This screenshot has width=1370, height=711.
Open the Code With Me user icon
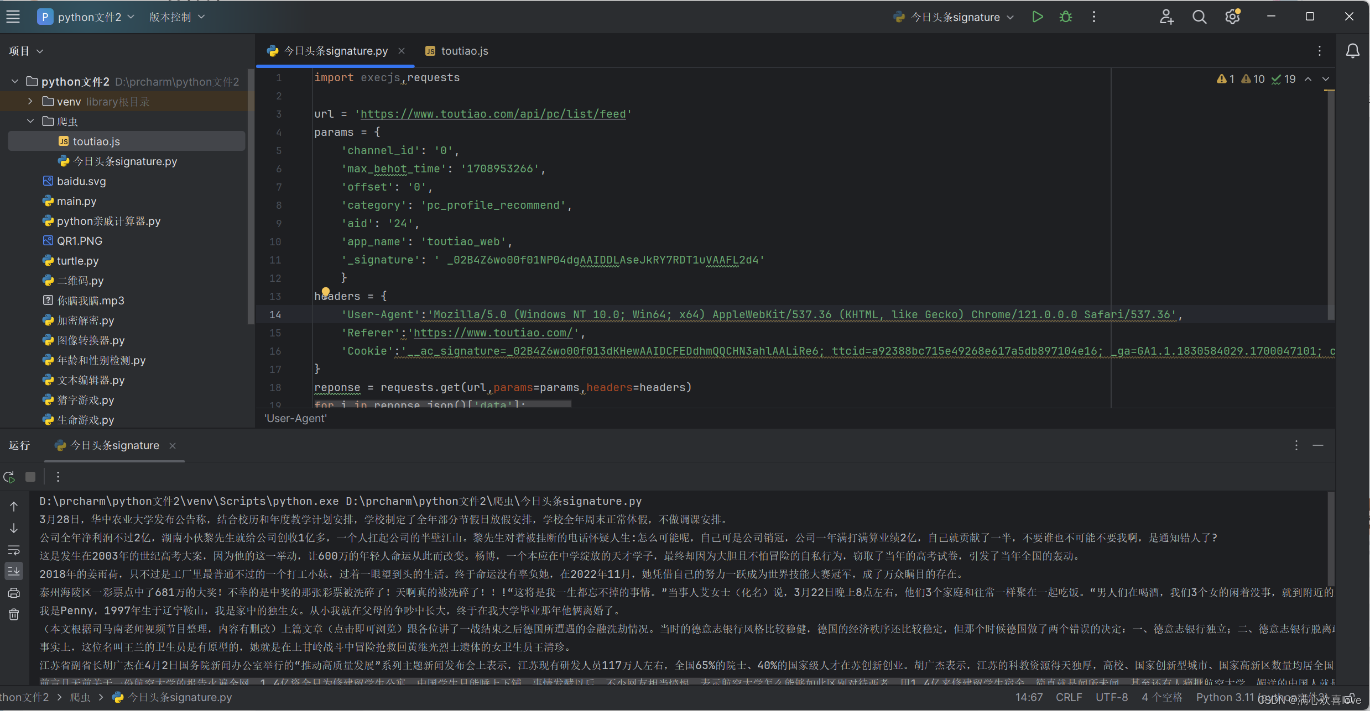[1166, 17]
